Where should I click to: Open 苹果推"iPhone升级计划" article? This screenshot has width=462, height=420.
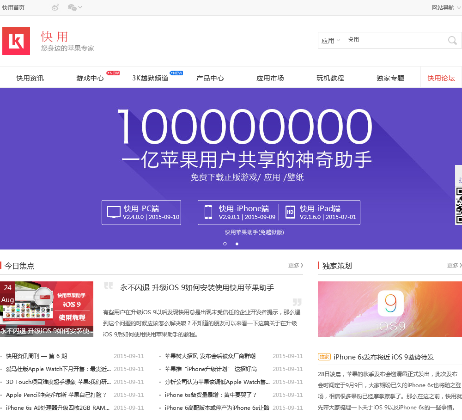[211, 369]
